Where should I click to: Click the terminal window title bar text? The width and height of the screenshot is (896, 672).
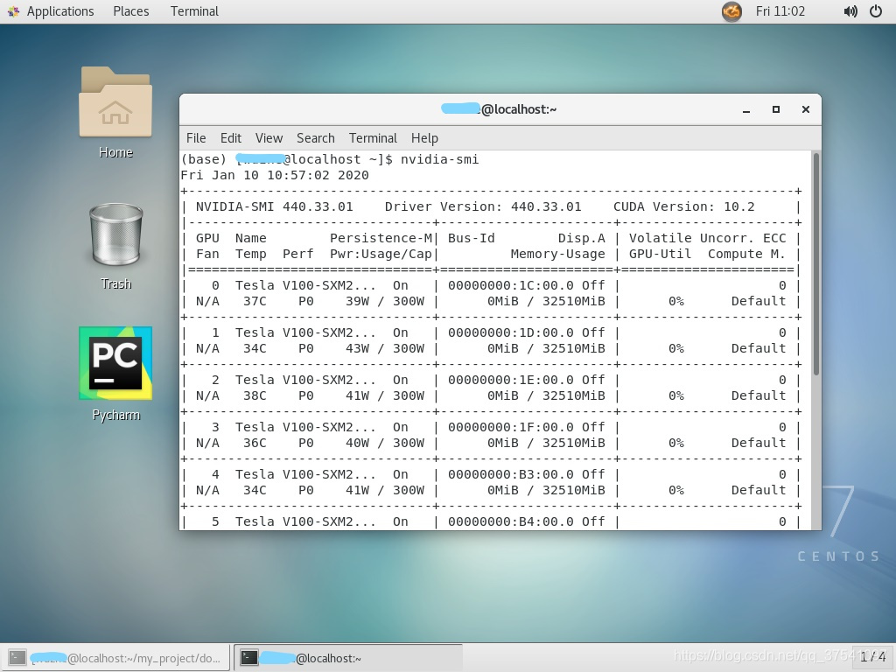coord(499,109)
